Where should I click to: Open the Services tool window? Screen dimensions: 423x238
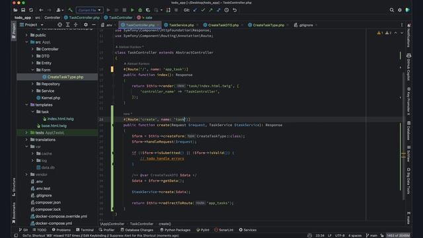pyautogui.click(x=248, y=230)
